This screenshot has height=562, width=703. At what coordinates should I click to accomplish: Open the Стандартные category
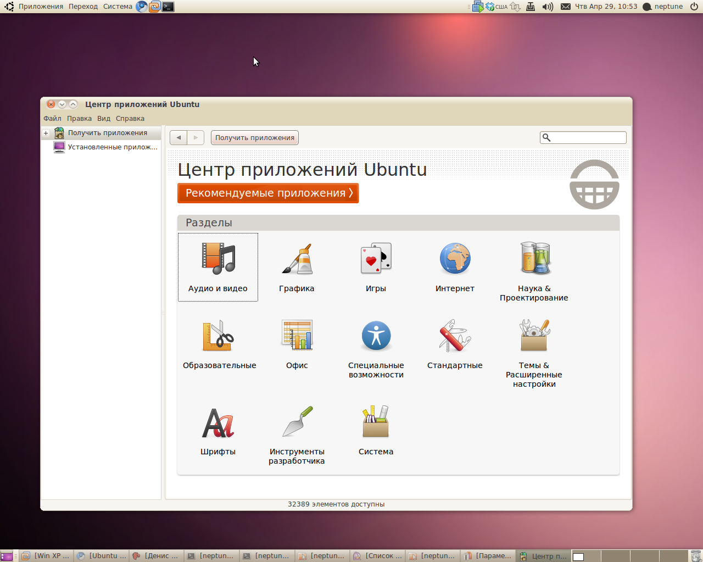[455, 344]
